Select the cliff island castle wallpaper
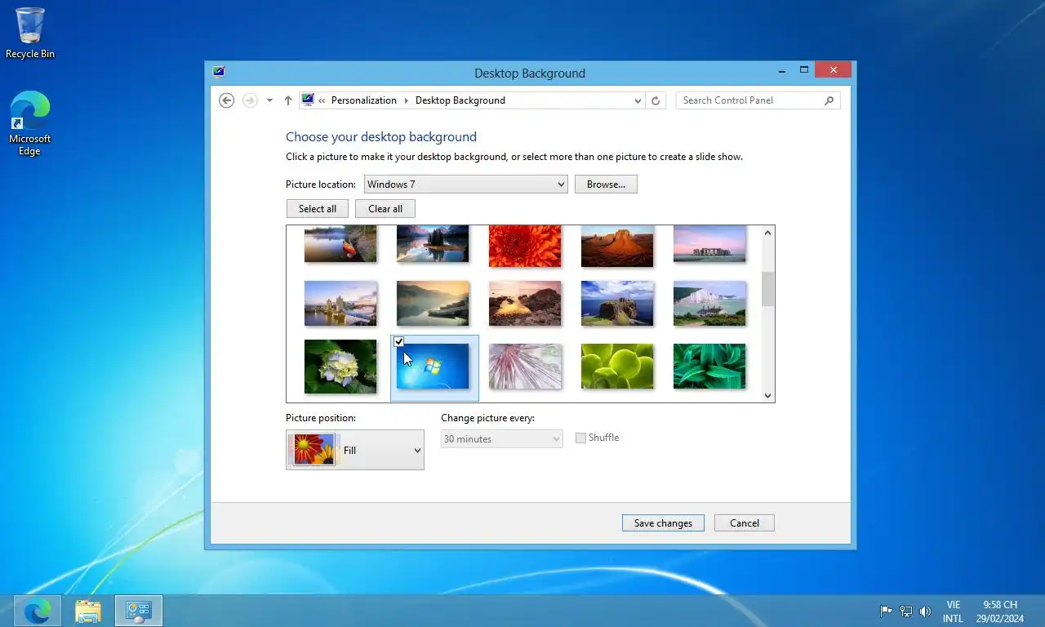This screenshot has height=627, width=1045. pyautogui.click(x=617, y=304)
